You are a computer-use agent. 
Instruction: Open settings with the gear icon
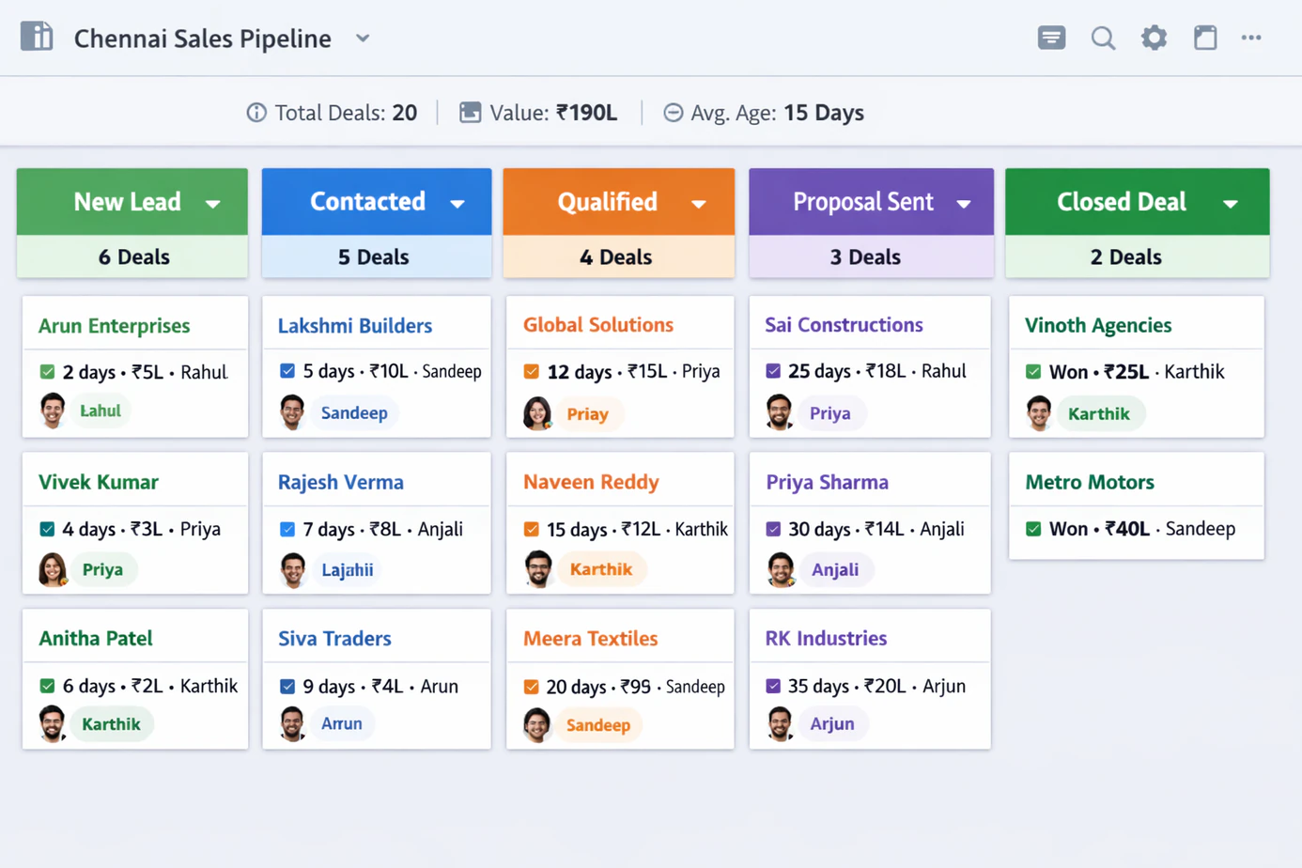1154,38
